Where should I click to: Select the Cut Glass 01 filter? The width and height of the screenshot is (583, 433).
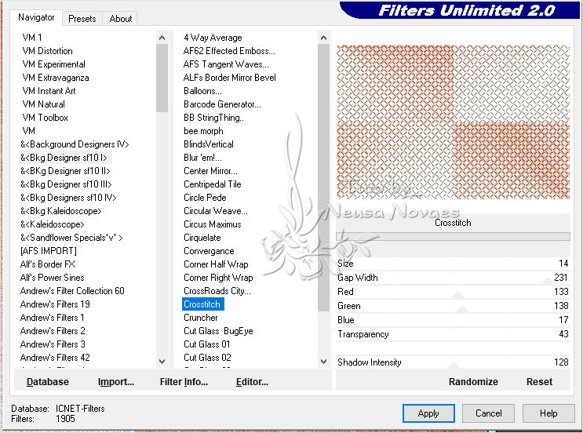pyautogui.click(x=207, y=344)
